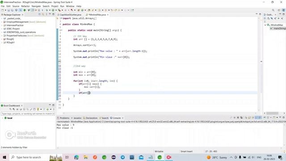
Task: Click the pencil icon in Boot Dashboard toolbar
Action: tap(31, 109)
